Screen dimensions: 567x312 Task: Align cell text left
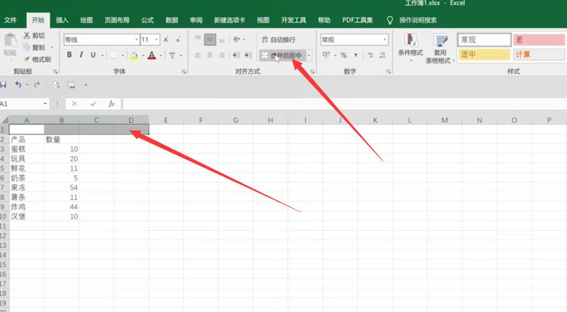coord(198,55)
